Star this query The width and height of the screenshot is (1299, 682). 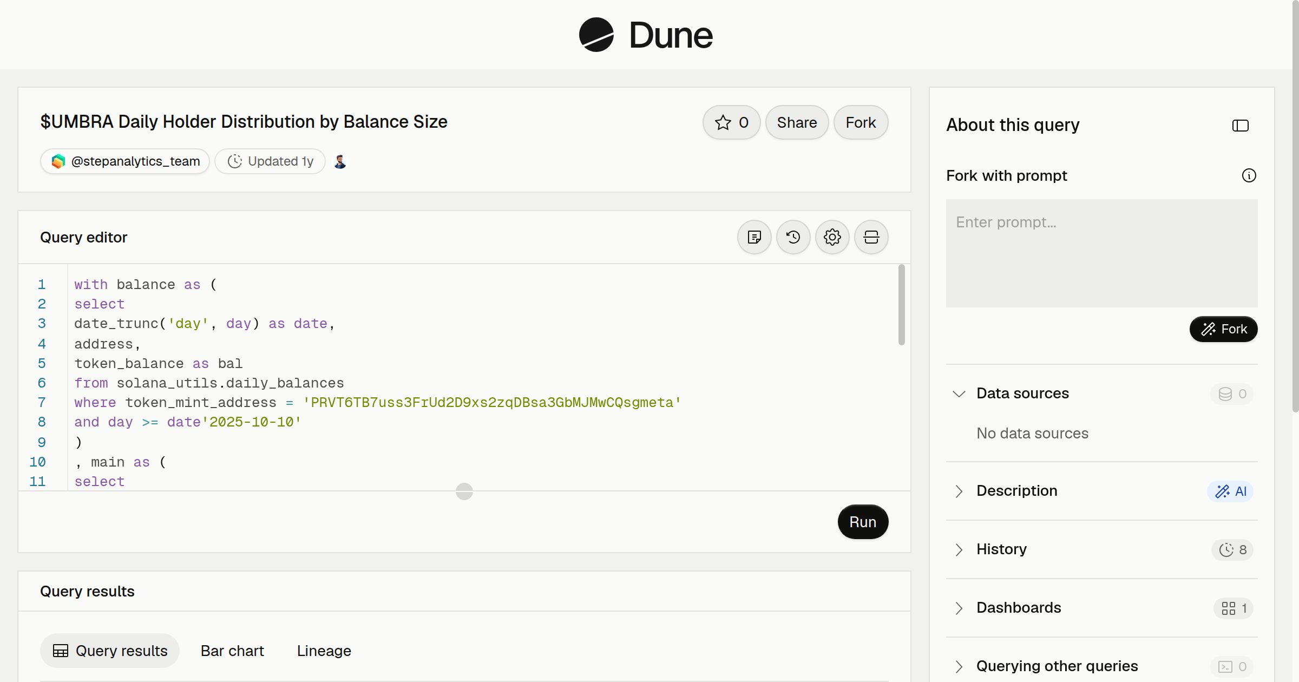731,122
